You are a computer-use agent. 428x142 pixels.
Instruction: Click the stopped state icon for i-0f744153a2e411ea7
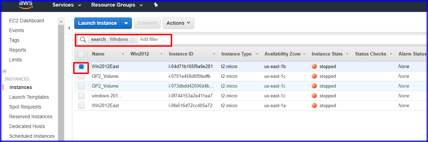[314, 96]
